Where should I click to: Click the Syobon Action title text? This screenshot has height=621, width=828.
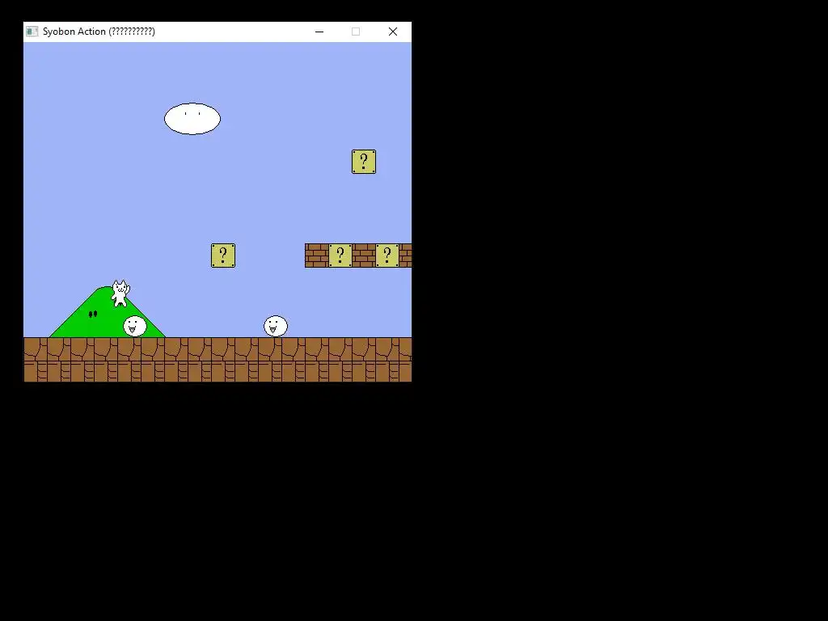pos(99,32)
